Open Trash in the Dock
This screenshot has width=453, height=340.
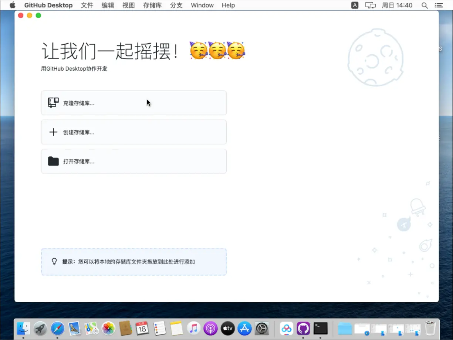(430, 328)
